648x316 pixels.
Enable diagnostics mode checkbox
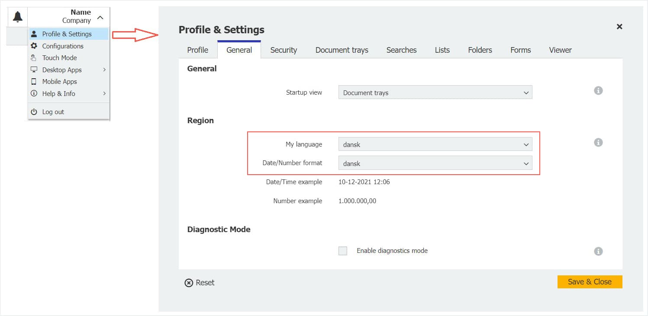pyautogui.click(x=343, y=251)
